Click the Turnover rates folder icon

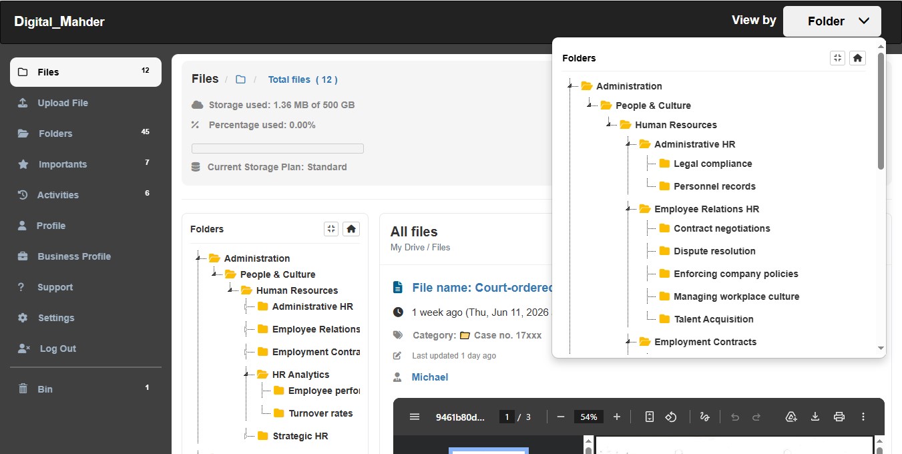pyautogui.click(x=279, y=413)
